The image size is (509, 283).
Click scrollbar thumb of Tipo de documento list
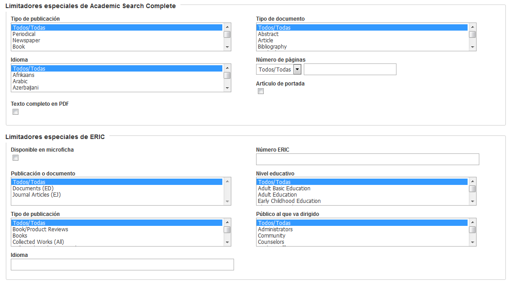point(473,34)
